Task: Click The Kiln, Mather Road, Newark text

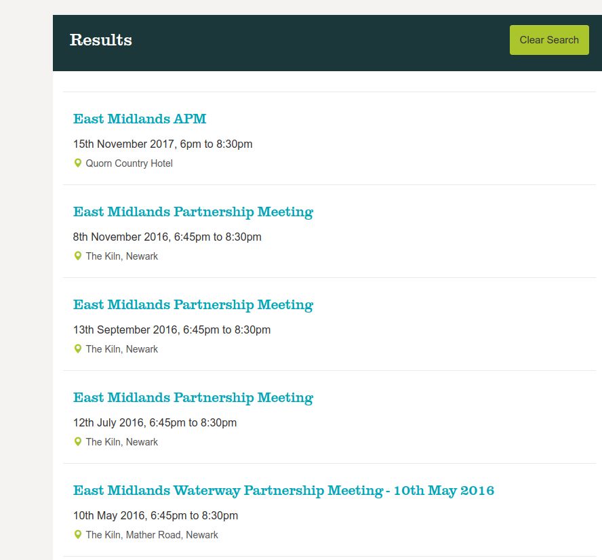Action: (152, 535)
